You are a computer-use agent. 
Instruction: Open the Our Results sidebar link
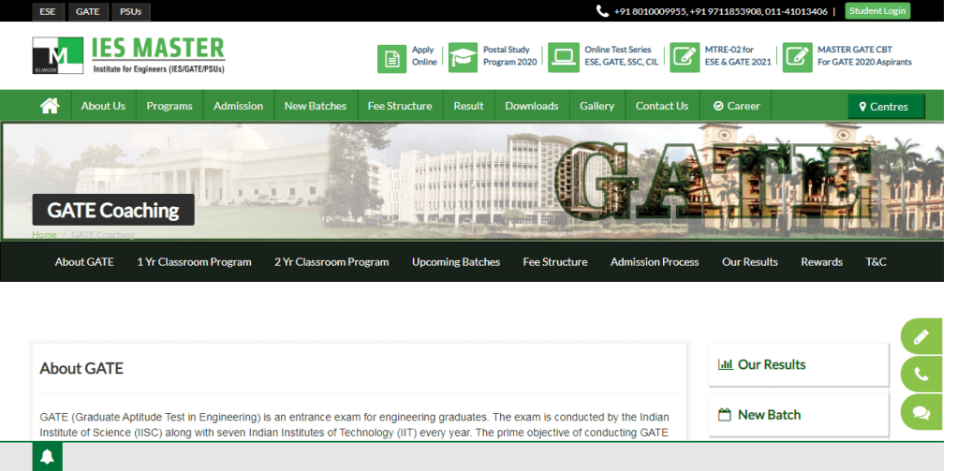tap(771, 364)
